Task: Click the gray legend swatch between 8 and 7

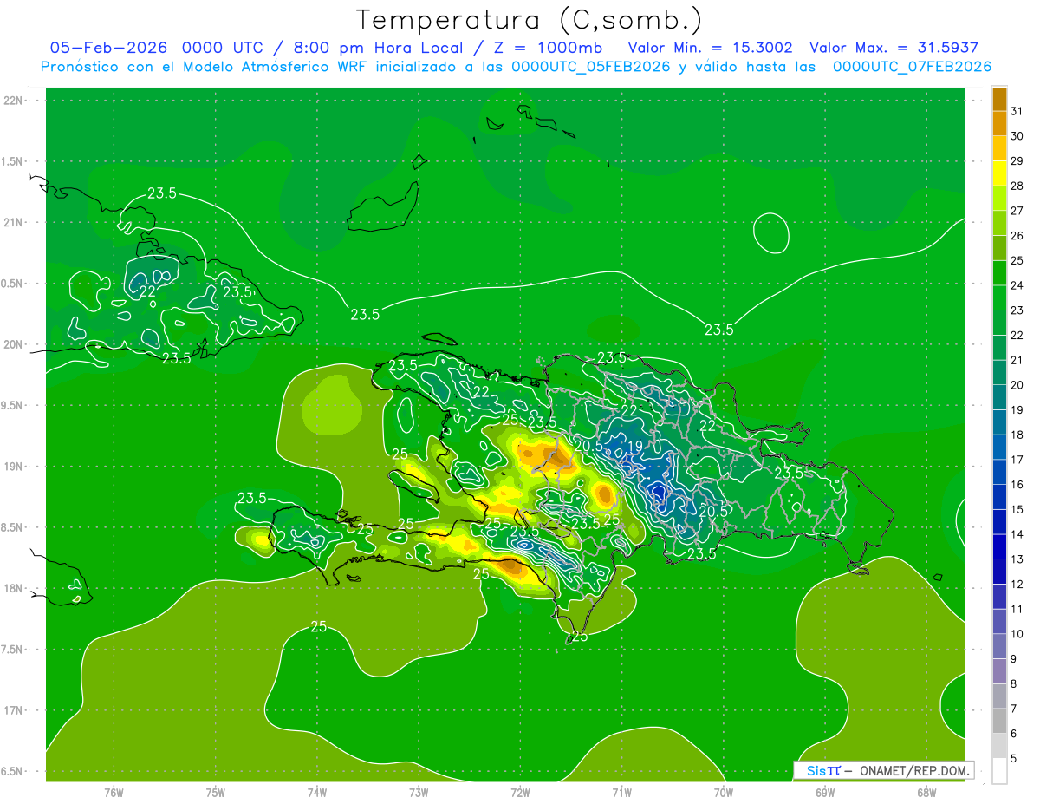Action: [x=999, y=696]
